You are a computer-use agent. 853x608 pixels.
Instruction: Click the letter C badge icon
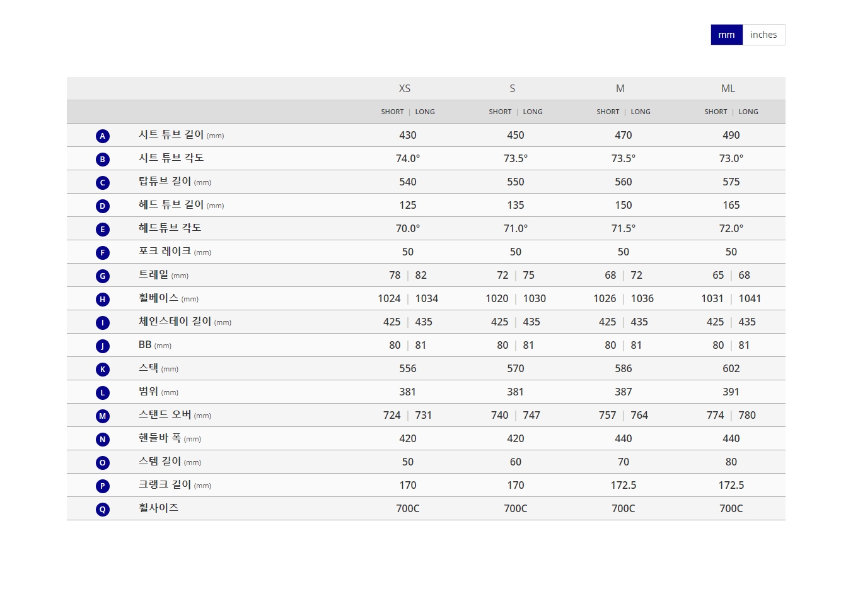click(x=103, y=182)
